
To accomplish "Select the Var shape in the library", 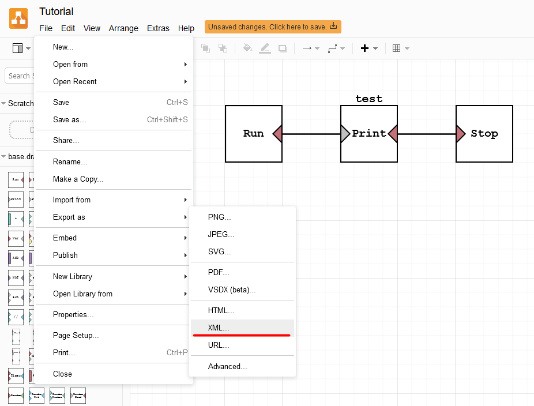I will [x=16, y=238].
